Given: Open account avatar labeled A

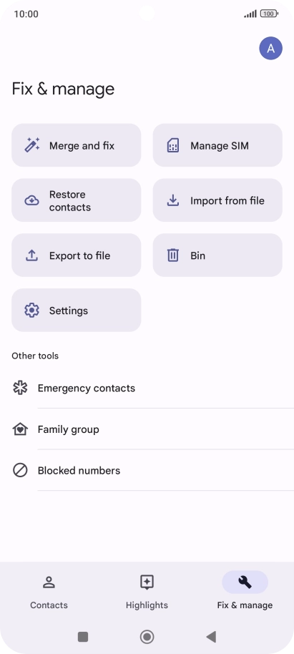Looking at the screenshot, I should coord(270,49).
